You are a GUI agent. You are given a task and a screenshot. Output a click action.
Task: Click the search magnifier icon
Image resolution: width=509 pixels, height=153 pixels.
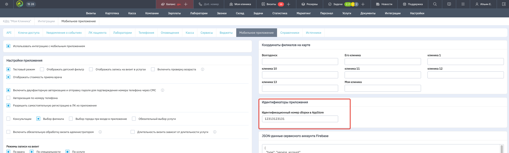click(x=435, y=4)
